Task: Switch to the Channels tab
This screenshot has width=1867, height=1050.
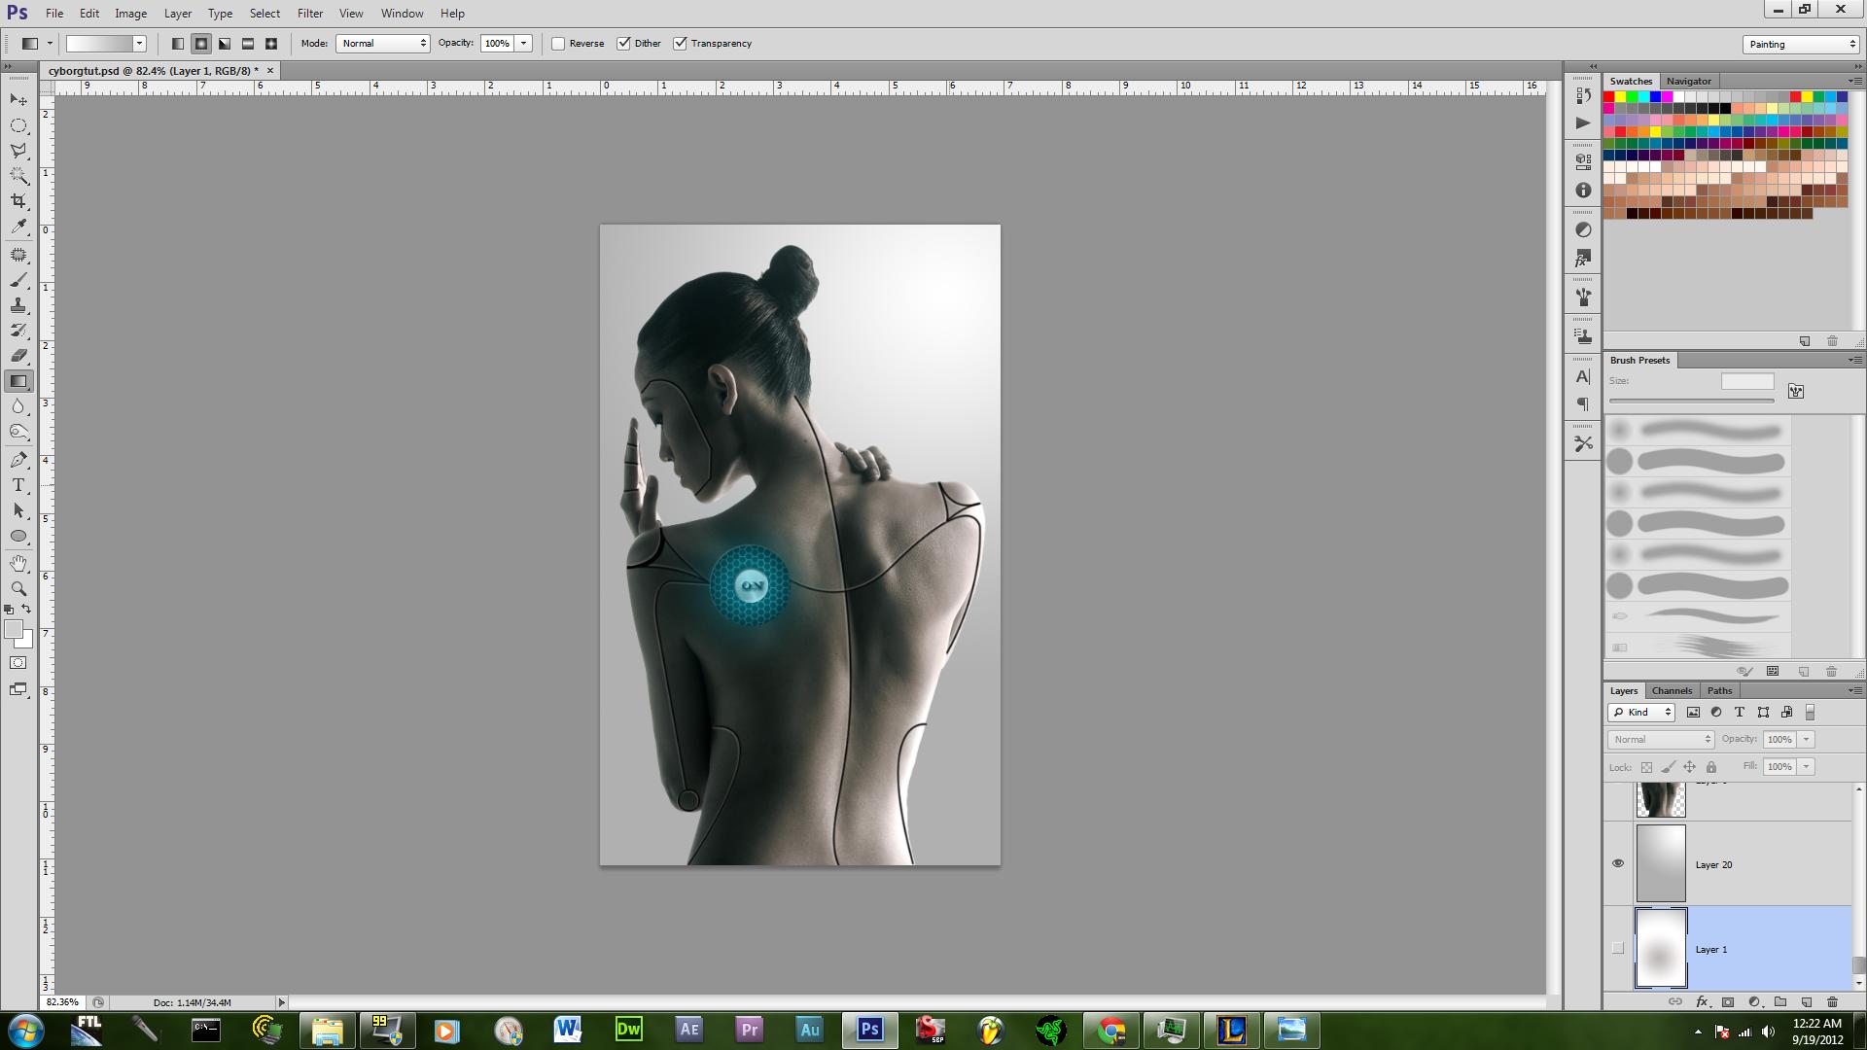Action: point(1672,691)
